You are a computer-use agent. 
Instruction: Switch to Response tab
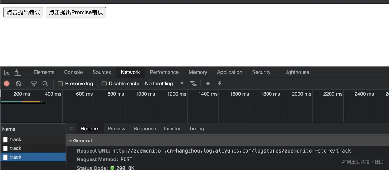(x=145, y=129)
